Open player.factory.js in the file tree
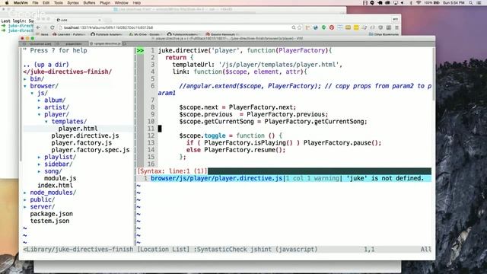This screenshot has height=274, width=487. point(81,143)
